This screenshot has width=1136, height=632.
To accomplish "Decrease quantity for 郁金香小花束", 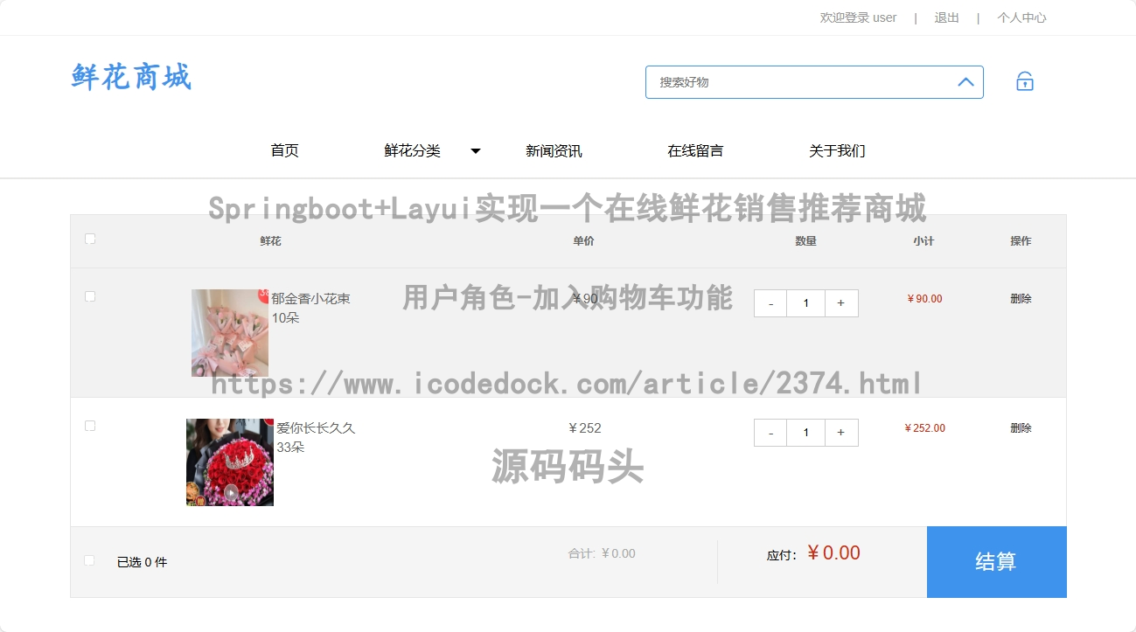I will point(770,303).
